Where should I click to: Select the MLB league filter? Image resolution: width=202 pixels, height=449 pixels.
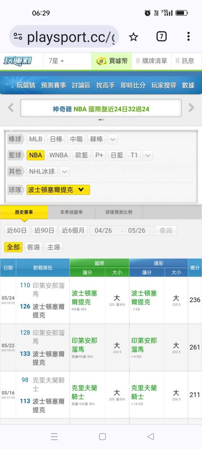[35, 139]
